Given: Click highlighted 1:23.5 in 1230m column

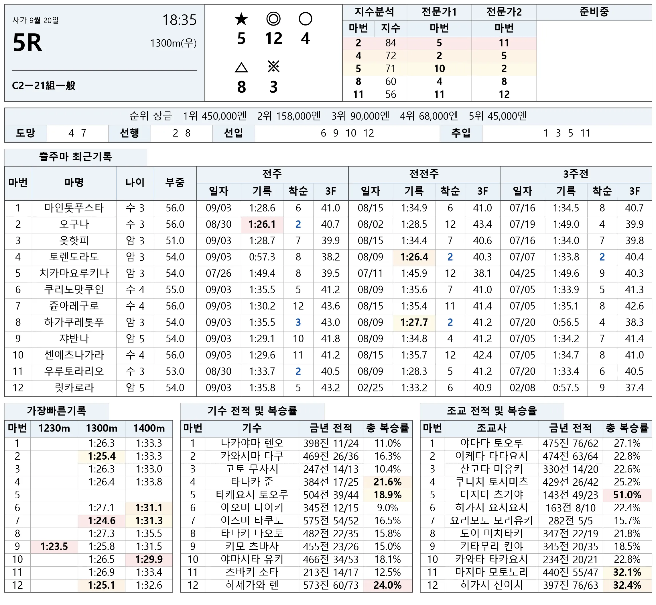Looking at the screenshot, I should [x=54, y=547].
